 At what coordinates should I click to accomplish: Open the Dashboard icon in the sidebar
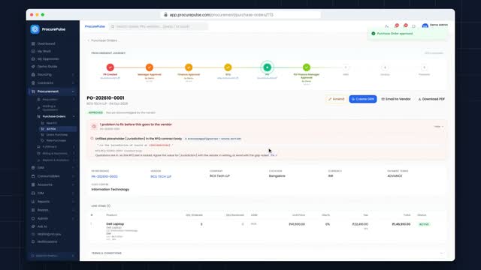tap(33, 43)
